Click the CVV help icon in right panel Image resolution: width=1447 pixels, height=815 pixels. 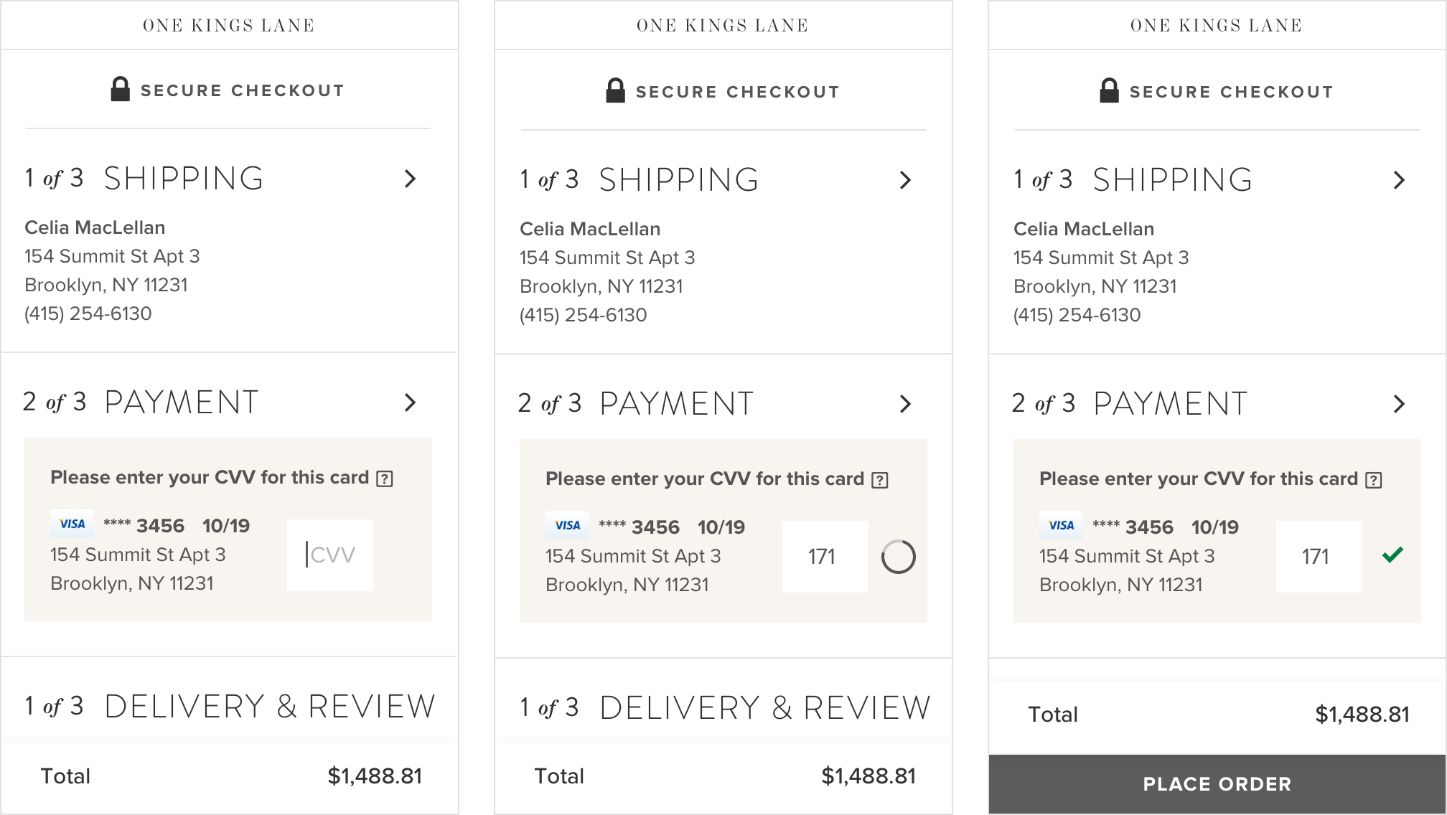1374,480
